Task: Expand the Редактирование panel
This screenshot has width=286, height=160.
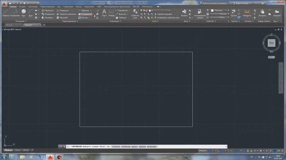Action: click(70, 21)
